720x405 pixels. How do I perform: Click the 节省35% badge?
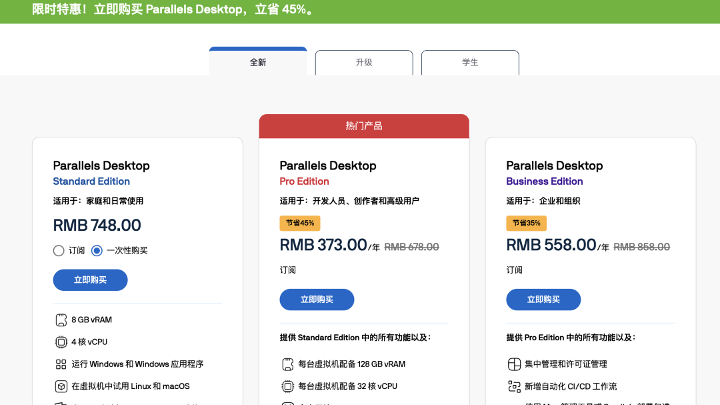click(x=526, y=223)
